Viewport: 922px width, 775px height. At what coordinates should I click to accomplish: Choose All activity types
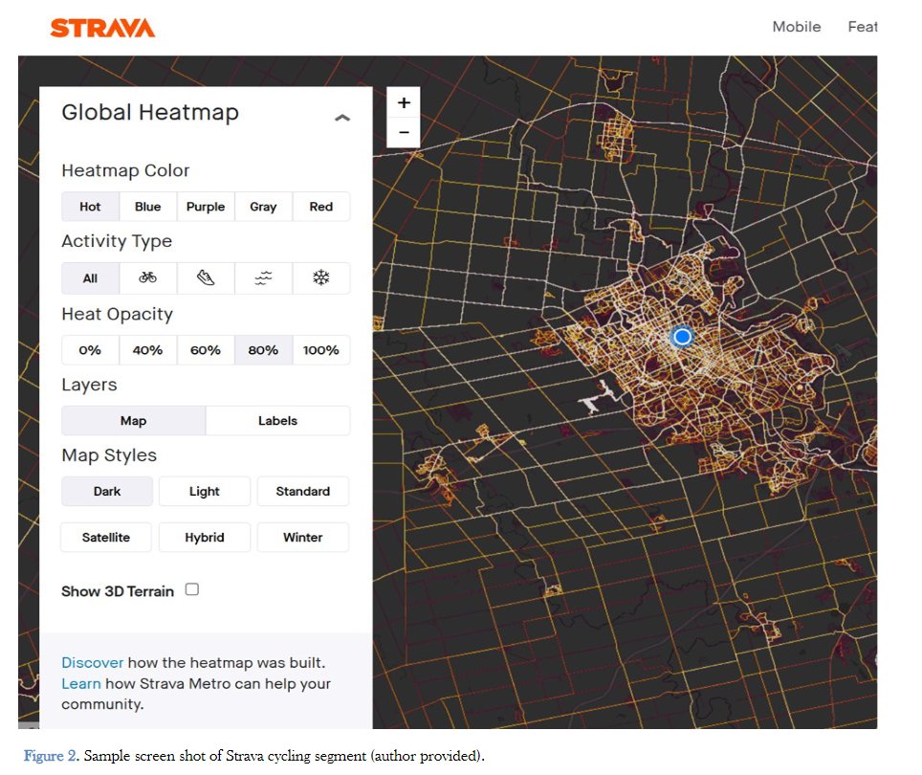[90, 277]
